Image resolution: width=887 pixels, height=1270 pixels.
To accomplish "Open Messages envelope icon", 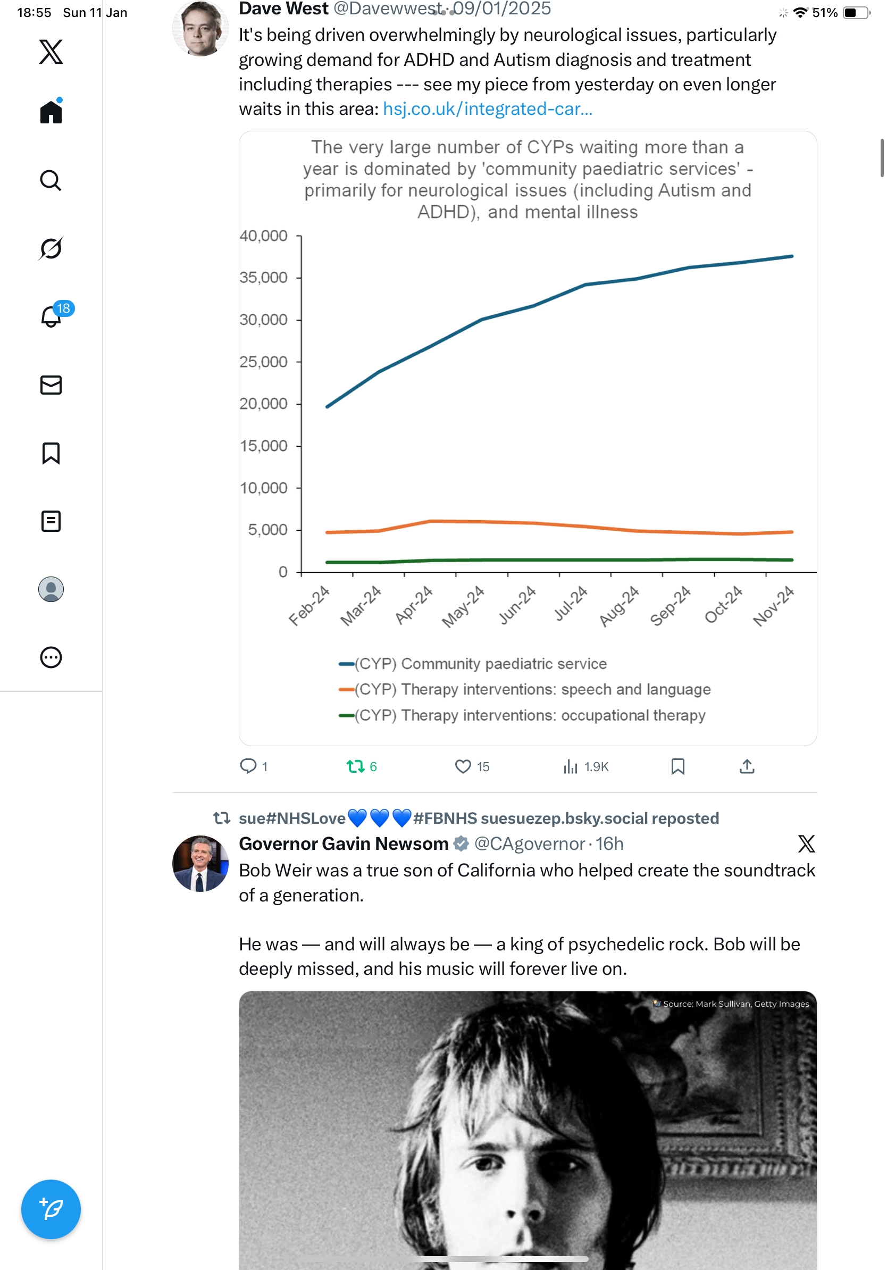I will pyautogui.click(x=51, y=385).
